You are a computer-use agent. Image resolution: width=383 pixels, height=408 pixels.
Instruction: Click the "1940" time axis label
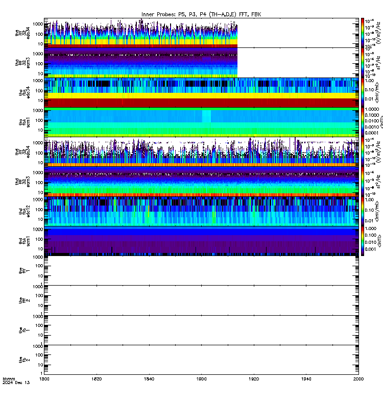point(306,379)
